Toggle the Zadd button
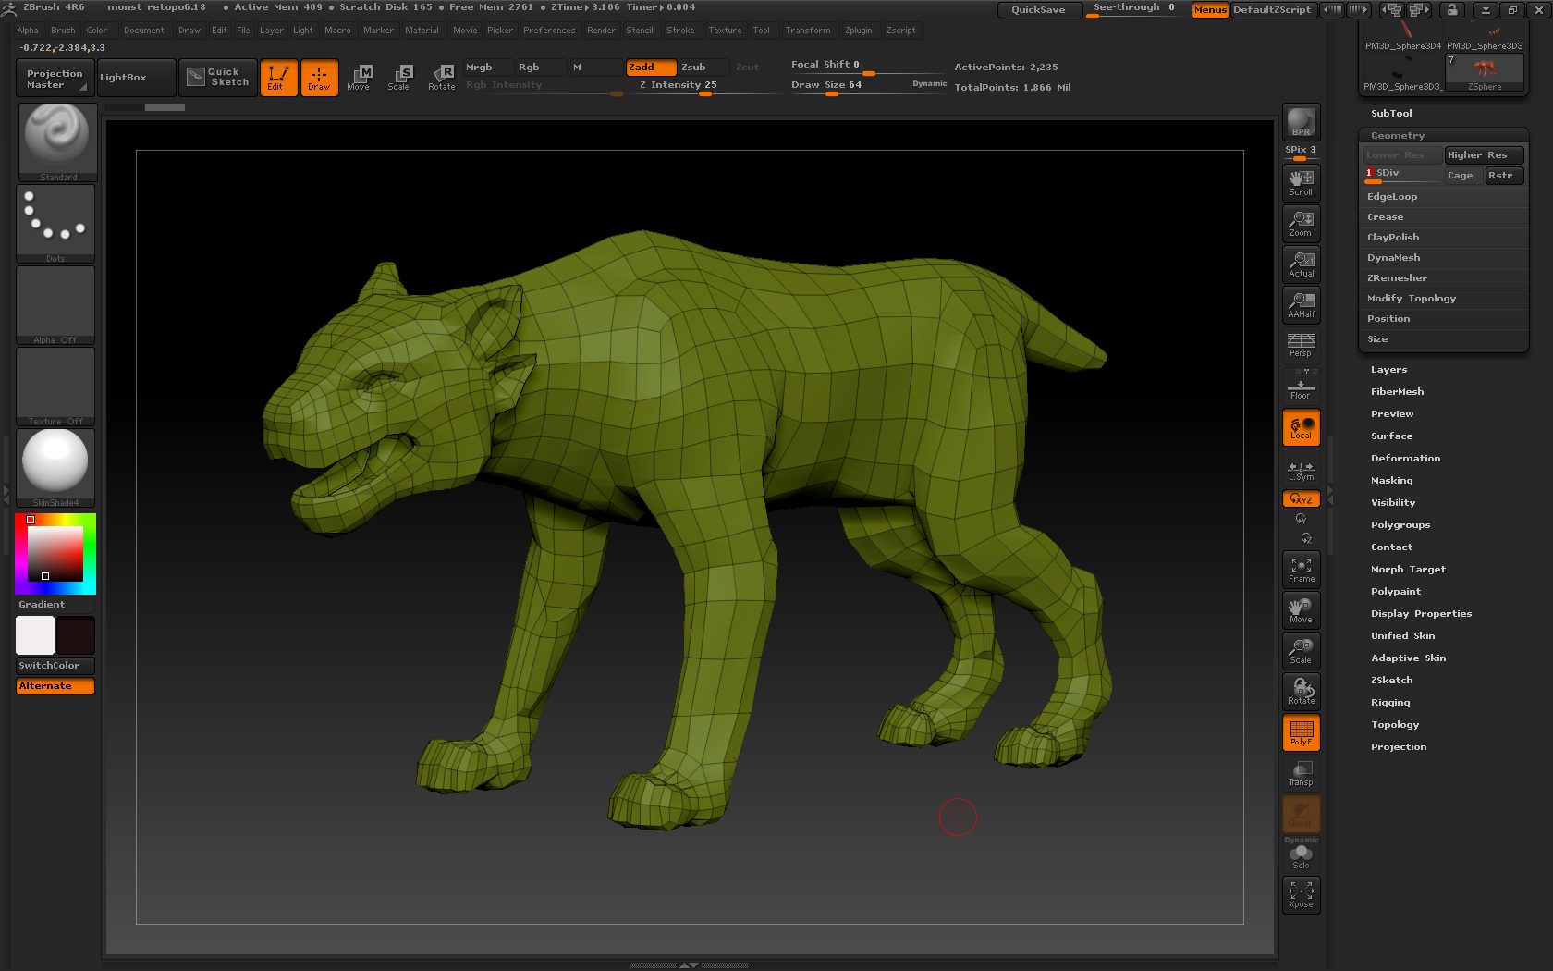 coord(651,68)
